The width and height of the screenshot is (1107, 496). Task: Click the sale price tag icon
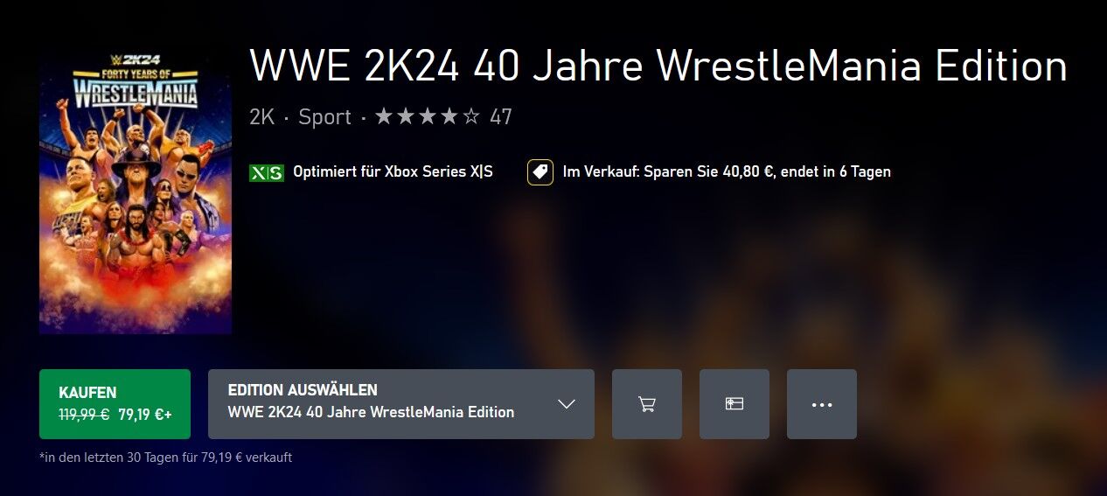pos(540,172)
